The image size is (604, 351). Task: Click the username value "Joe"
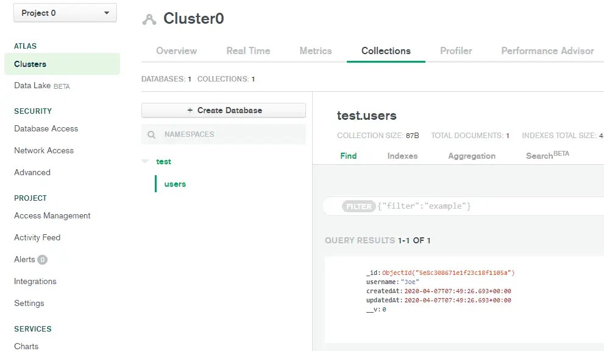[410, 282]
